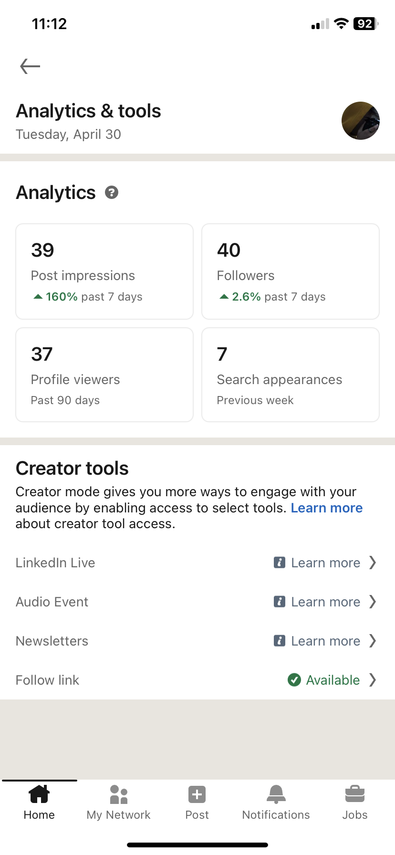Image resolution: width=395 pixels, height=855 pixels.
Task: Click the blue Learn more paragraph link
Action: click(x=327, y=508)
